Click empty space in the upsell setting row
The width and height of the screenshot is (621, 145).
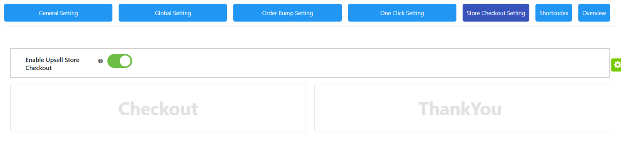(366, 63)
